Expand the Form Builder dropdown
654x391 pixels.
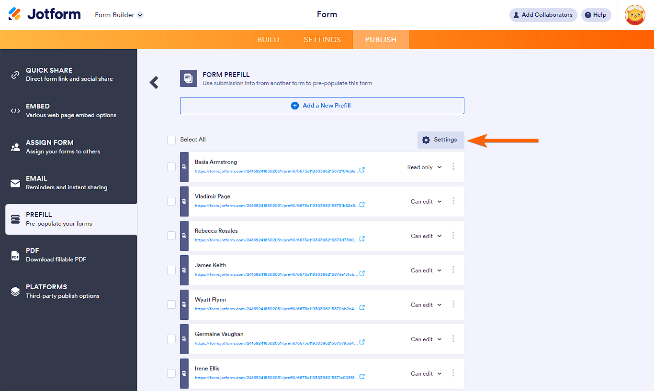tap(119, 15)
